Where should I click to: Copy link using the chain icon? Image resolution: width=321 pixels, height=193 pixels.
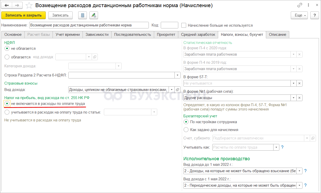coord(300,5)
